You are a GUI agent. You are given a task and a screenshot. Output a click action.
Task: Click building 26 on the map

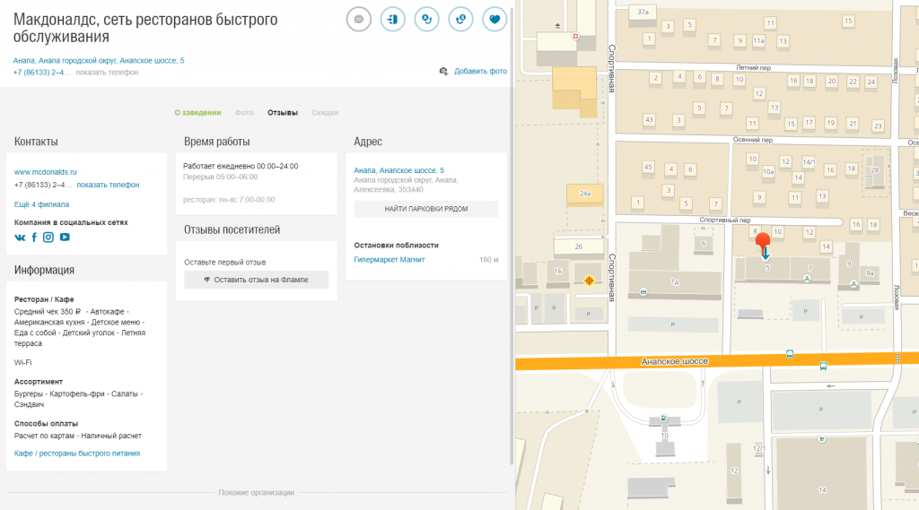[x=579, y=246]
